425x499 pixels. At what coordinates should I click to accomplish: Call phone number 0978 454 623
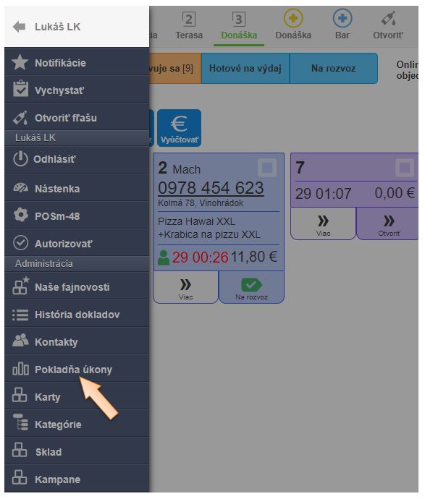(211, 188)
